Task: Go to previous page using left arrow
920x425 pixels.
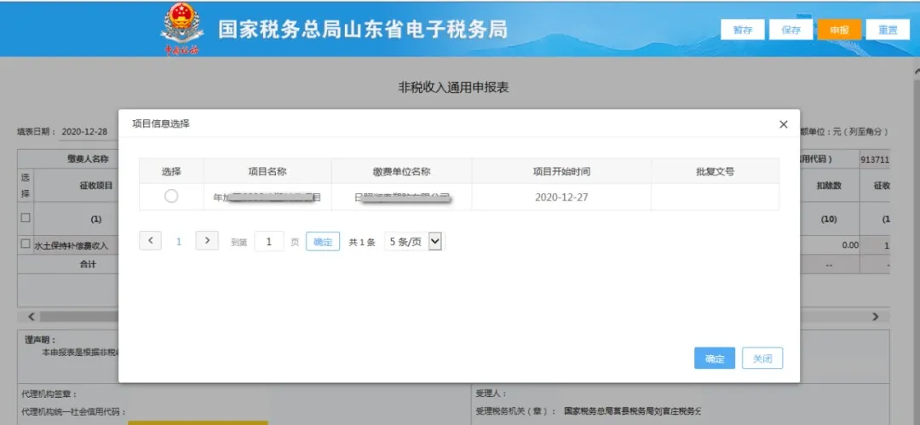Action: [x=150, y=241]
